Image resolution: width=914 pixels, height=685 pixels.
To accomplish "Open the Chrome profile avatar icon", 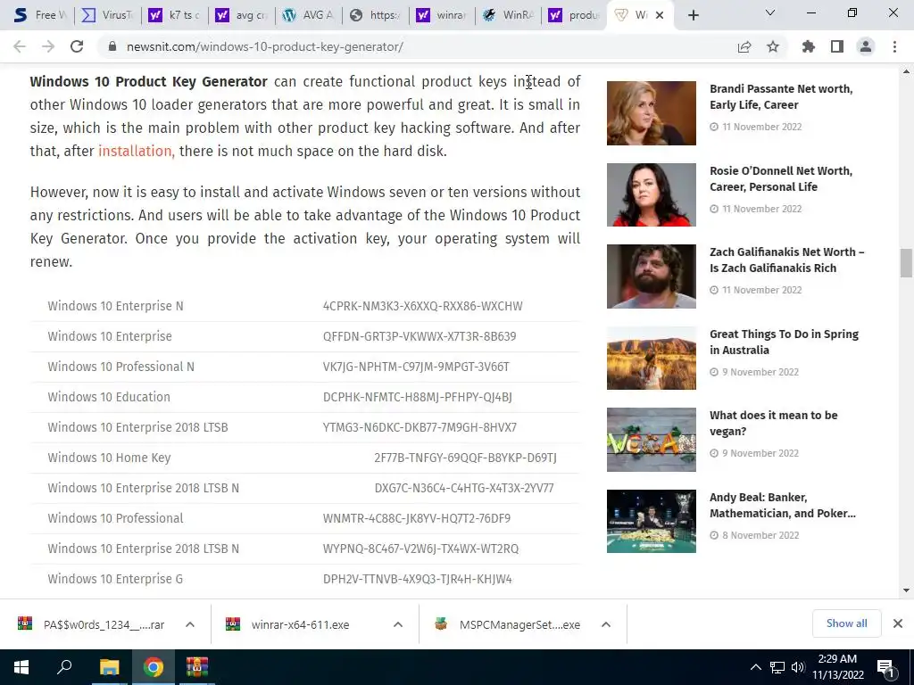I will click(x=866, y=46).
